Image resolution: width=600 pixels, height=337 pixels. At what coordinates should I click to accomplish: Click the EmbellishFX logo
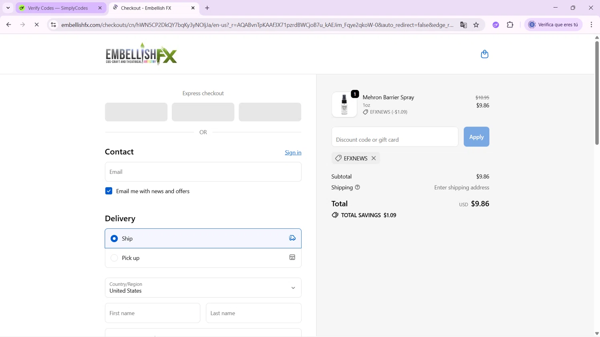pyautogui.click(x=141, y=54)
